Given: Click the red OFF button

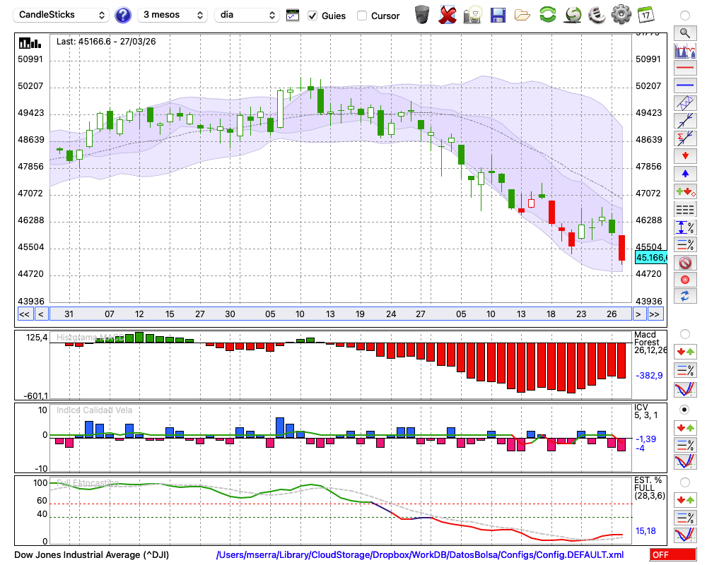Looking at the screenshot, I should [x=672, y=555].
